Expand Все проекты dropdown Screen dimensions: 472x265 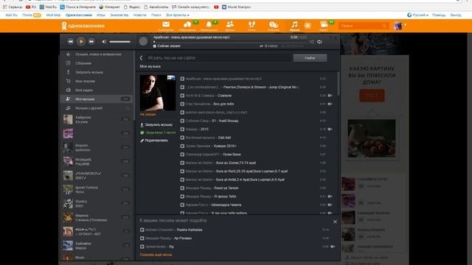click(x=178, y=15)
